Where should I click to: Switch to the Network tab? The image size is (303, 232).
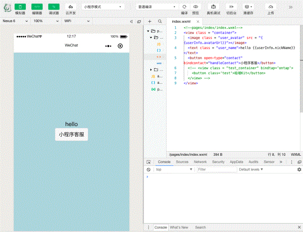[x=200, y=162]
